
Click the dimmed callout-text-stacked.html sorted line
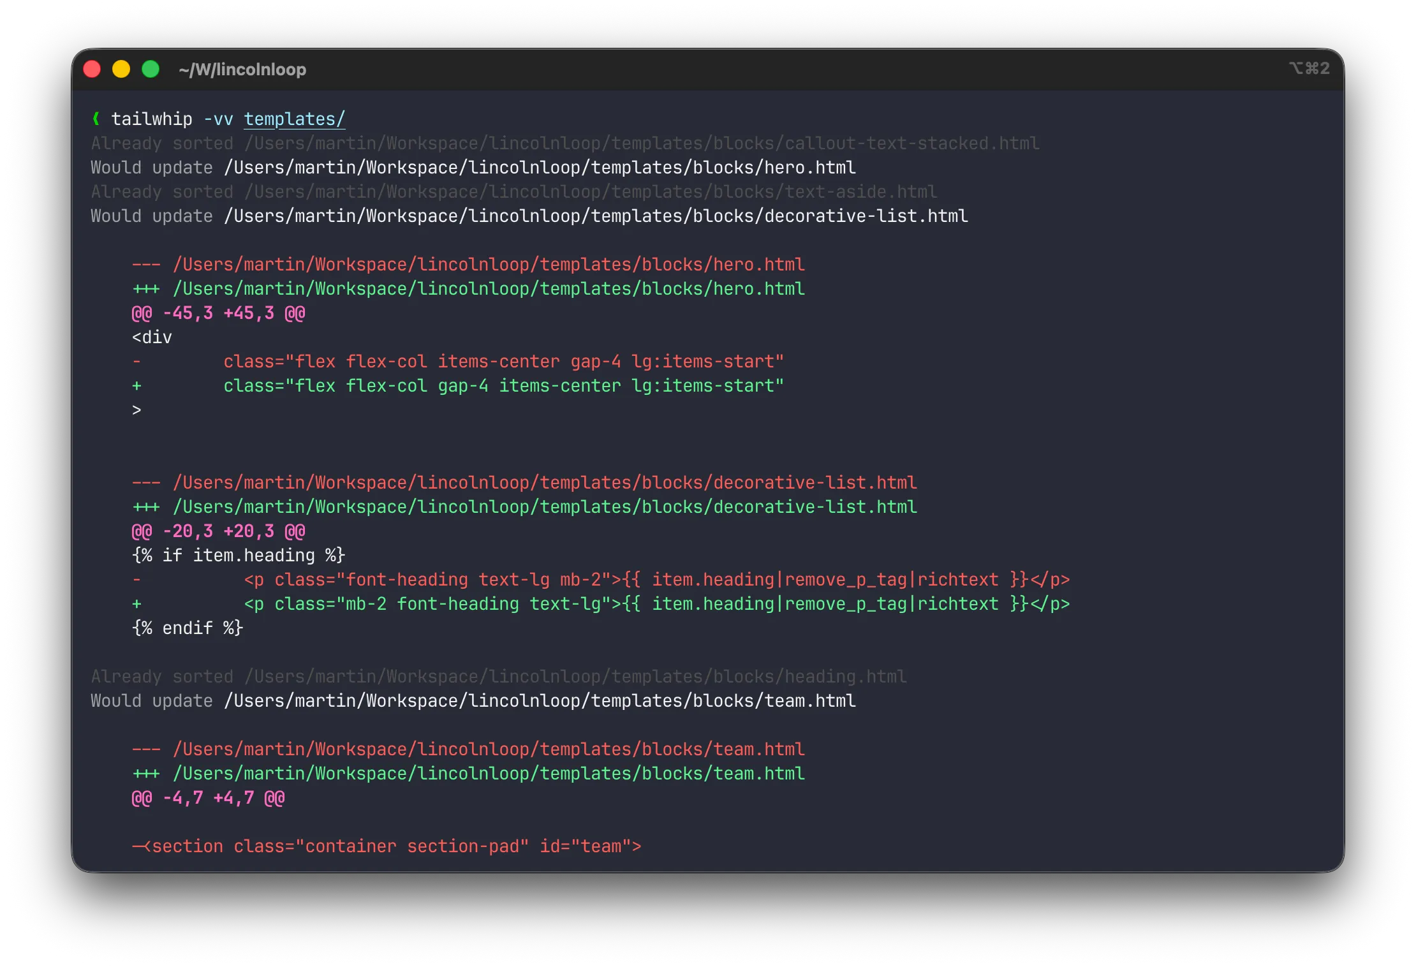tap(564, 143)
